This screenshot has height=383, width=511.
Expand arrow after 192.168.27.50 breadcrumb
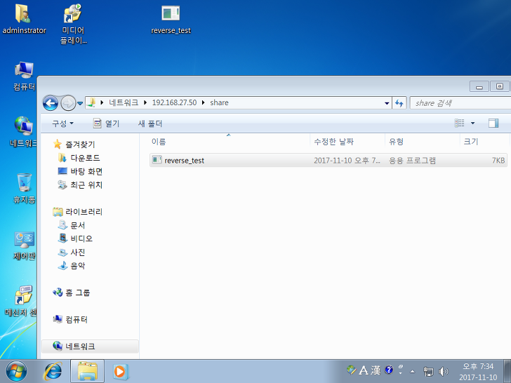(x=203, y=102)
